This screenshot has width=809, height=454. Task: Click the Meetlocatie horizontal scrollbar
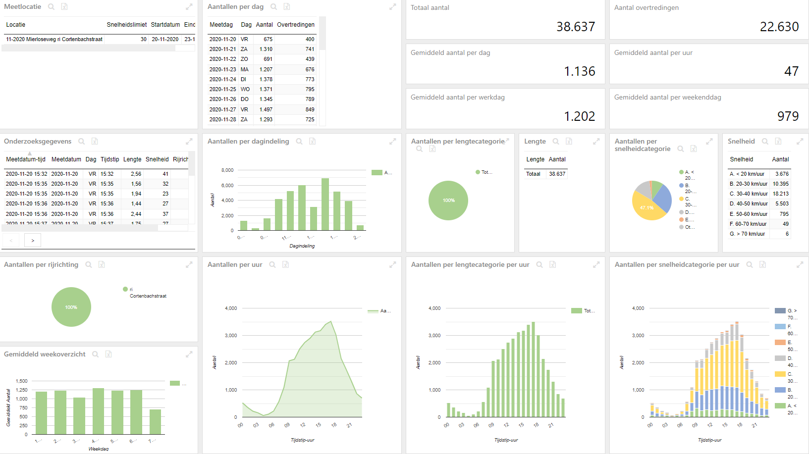click(x=88, y=48)
